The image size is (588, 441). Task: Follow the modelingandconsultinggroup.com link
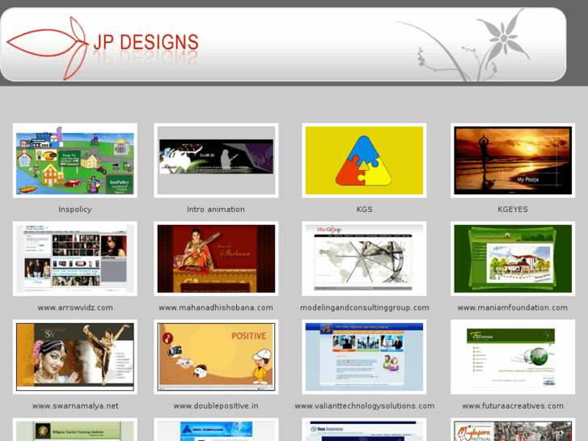tap(365, 307)
